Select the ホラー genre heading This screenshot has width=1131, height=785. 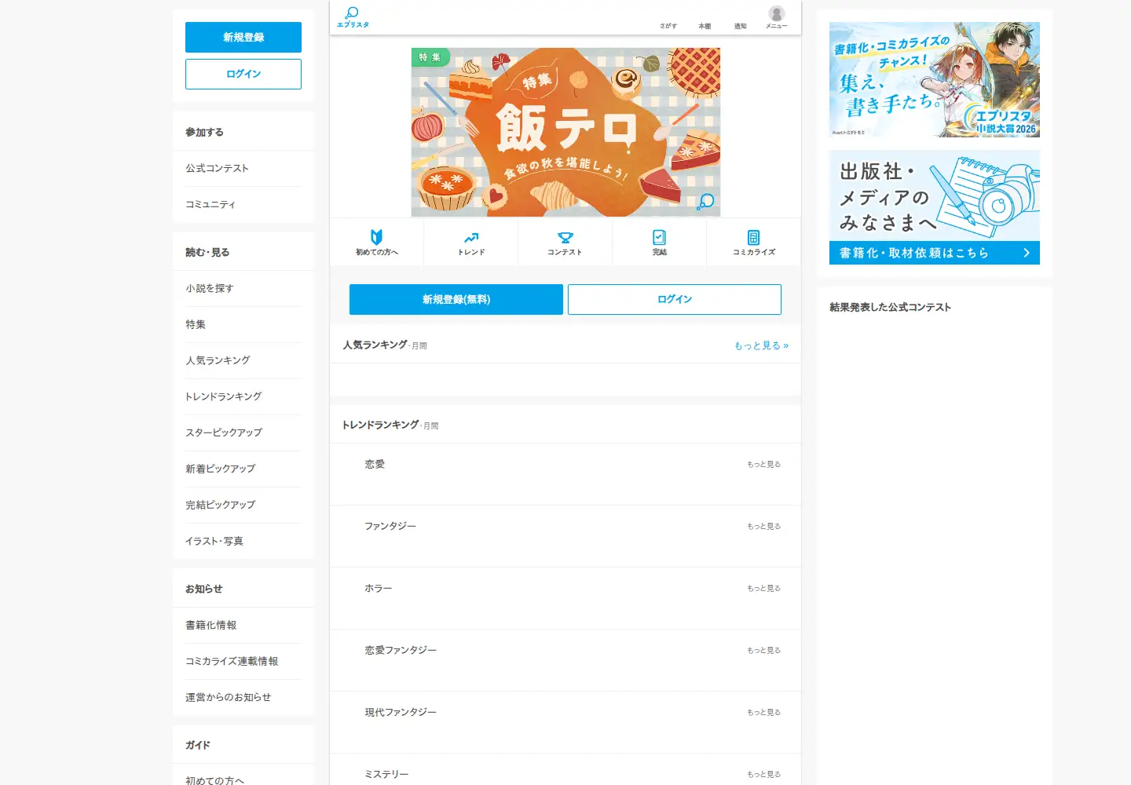point(379,588)
